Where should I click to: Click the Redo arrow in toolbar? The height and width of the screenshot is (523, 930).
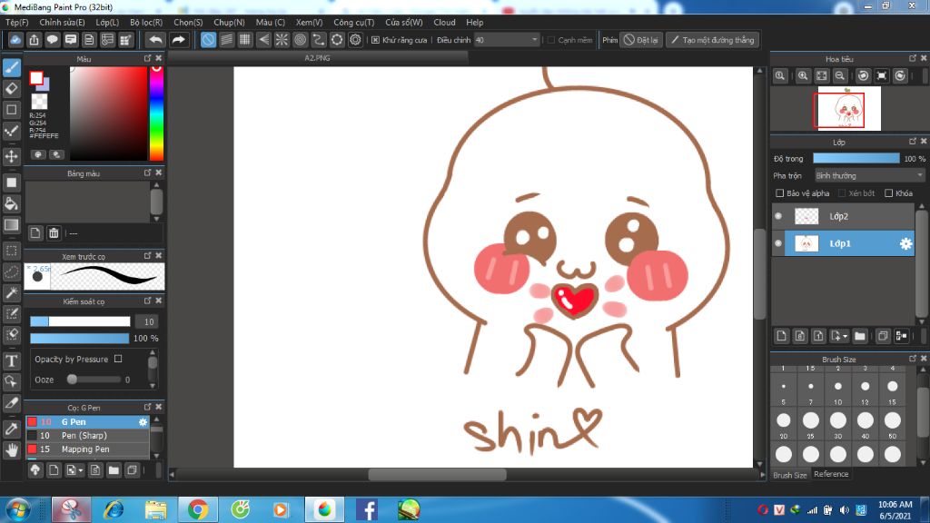click(x=178, y=40)
